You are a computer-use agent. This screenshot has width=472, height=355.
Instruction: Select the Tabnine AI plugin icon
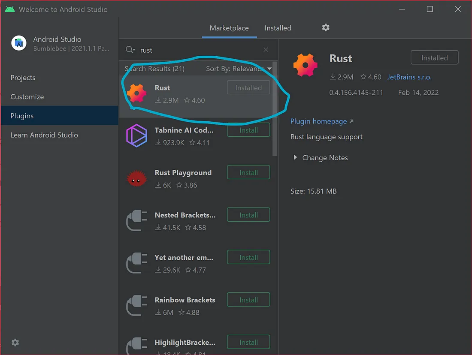click(136, 135)
